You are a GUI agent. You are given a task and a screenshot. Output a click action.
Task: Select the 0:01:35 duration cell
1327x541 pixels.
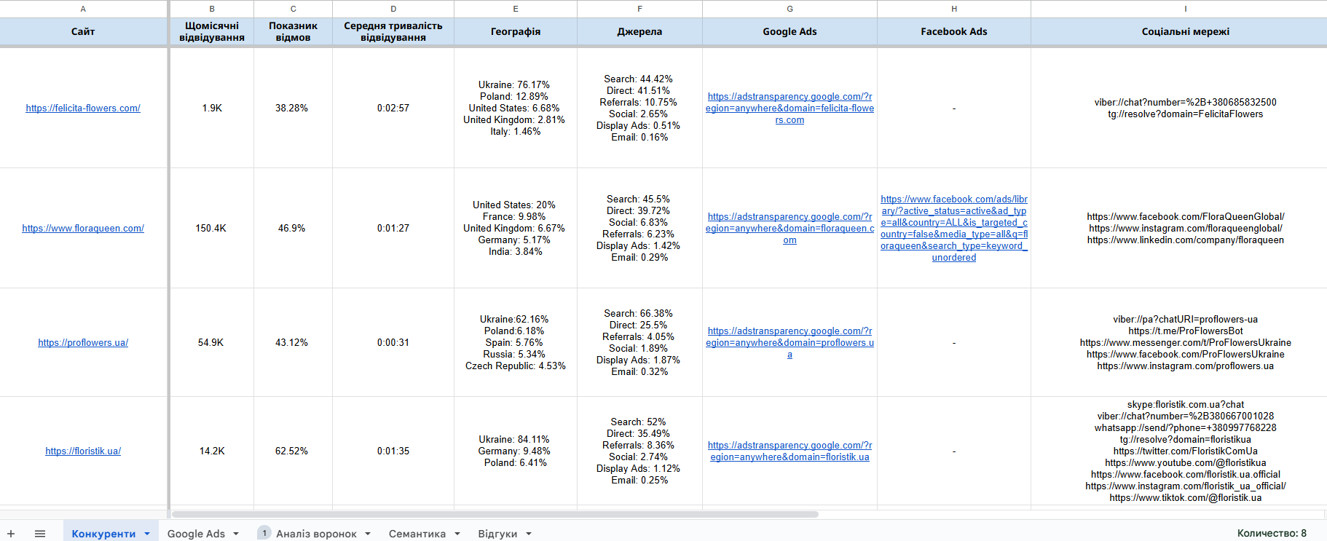pos(393,451)
